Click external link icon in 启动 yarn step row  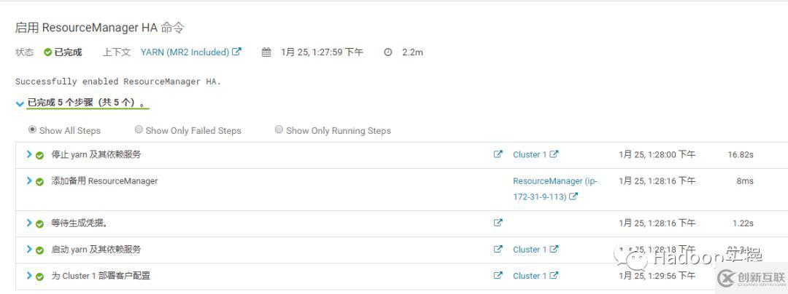(498, 249)
